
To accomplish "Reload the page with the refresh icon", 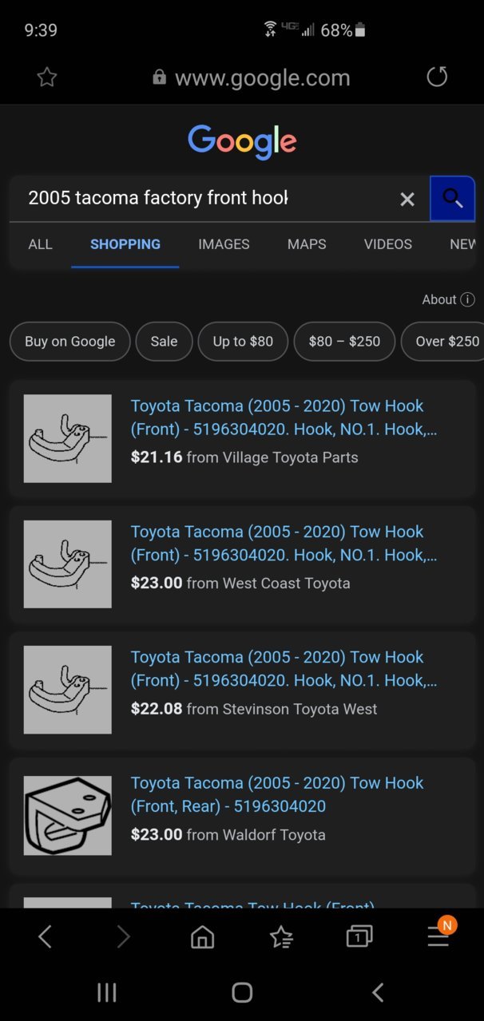I will point(437,77).
